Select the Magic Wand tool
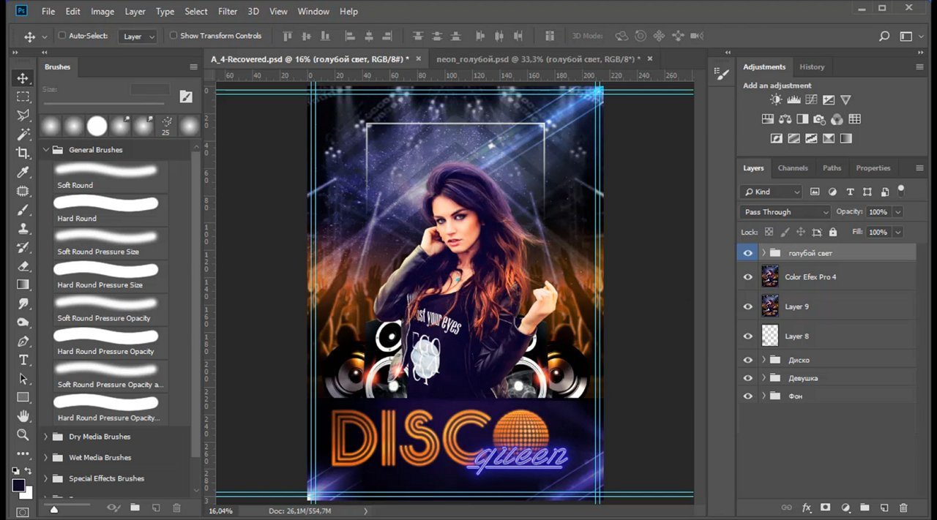Viewport: 937px width, 520px height. tap(23, 134)
